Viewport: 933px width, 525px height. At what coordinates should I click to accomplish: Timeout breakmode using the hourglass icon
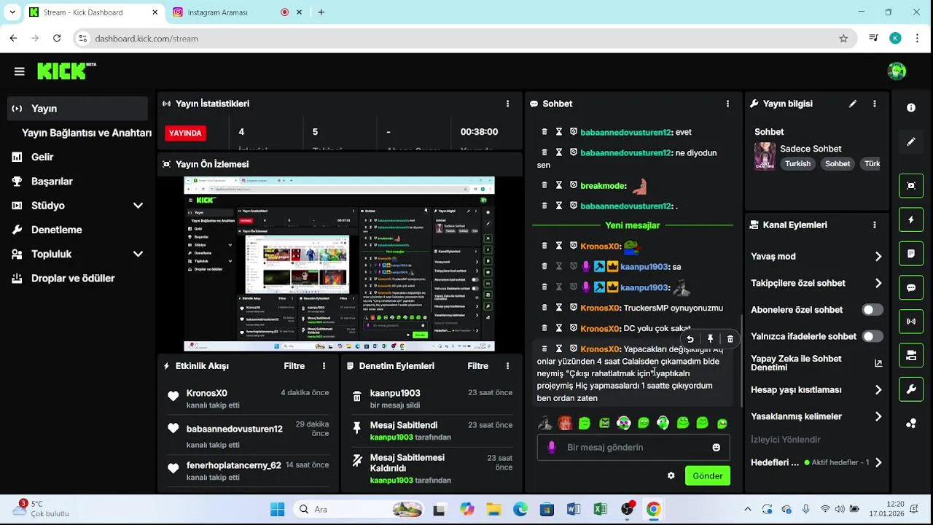click(559, 186)
